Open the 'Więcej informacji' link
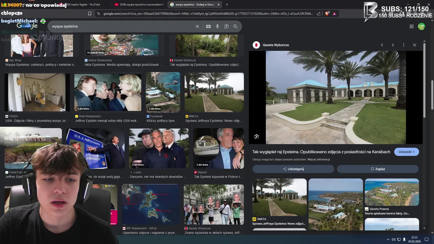This screenshot has width=434, height=244. point(318,159)
